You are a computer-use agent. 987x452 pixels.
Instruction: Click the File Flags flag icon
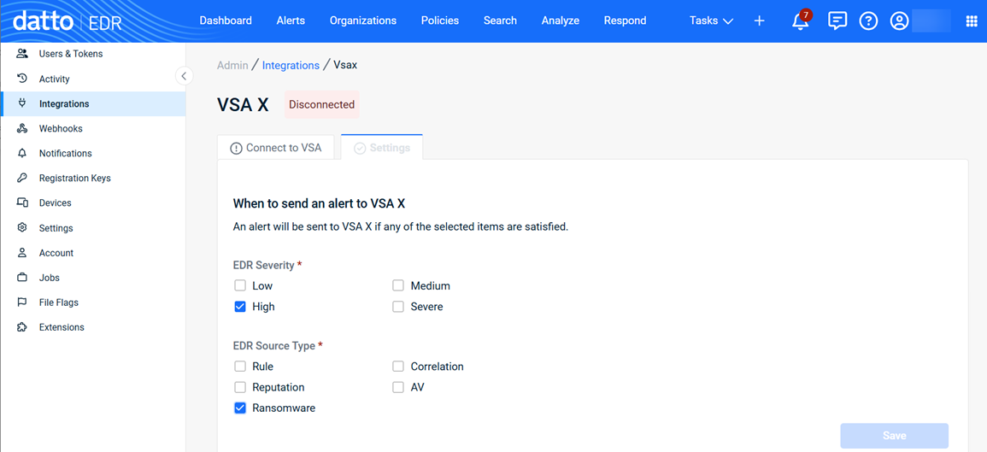click(22, 302)
